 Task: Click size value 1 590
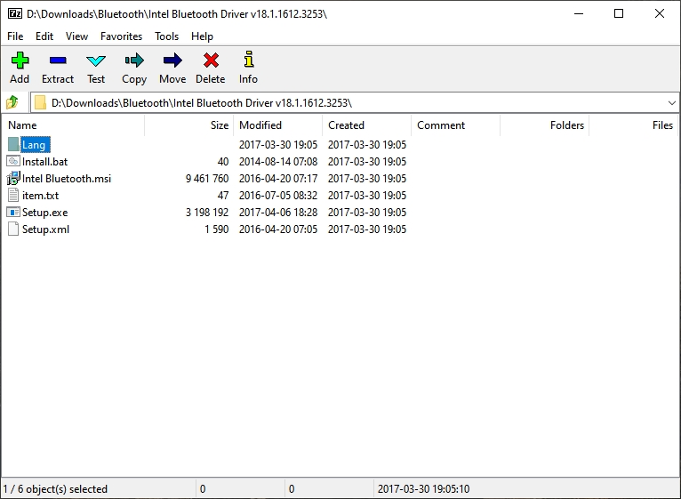point(217,229)
